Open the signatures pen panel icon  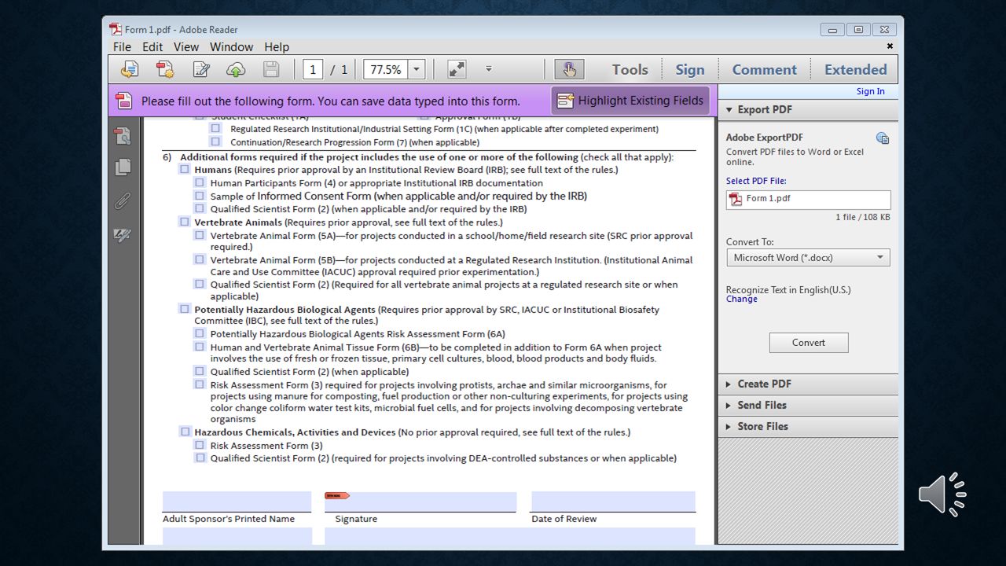click(x=123, y=235)
